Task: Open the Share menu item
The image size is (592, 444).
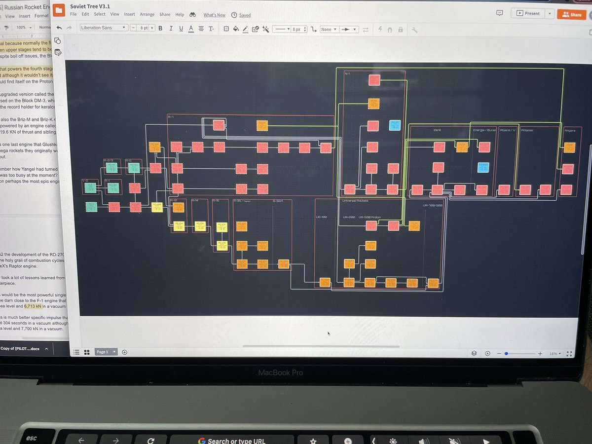Action: 165,14
